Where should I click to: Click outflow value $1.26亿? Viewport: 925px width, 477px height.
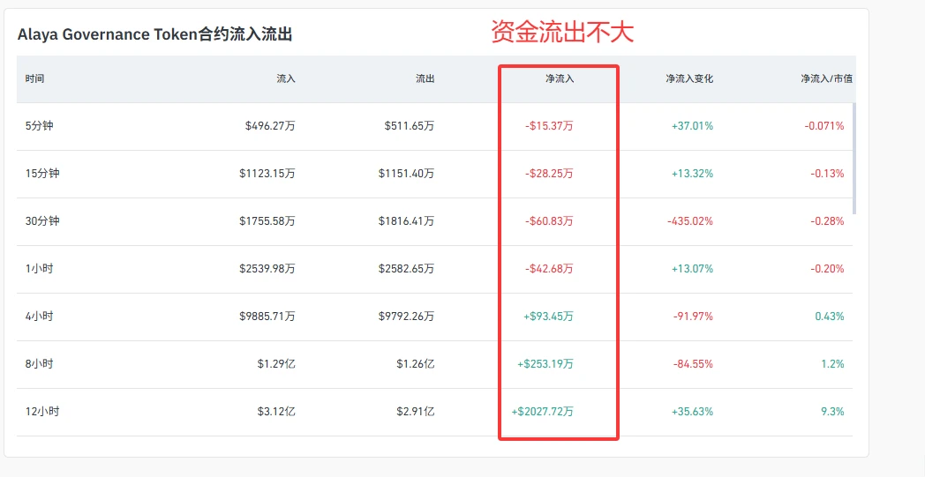click(x=416, y=364)
